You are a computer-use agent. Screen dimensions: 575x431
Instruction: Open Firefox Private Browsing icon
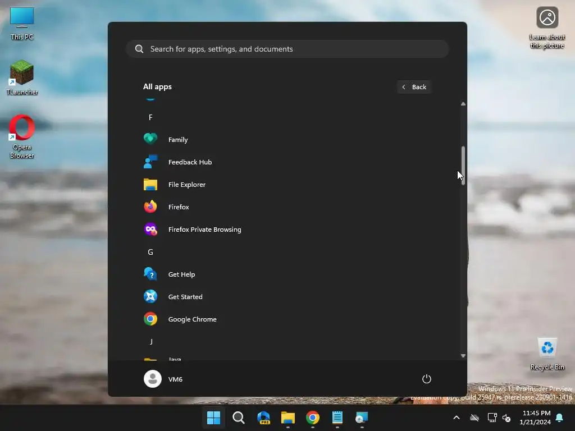150,230
